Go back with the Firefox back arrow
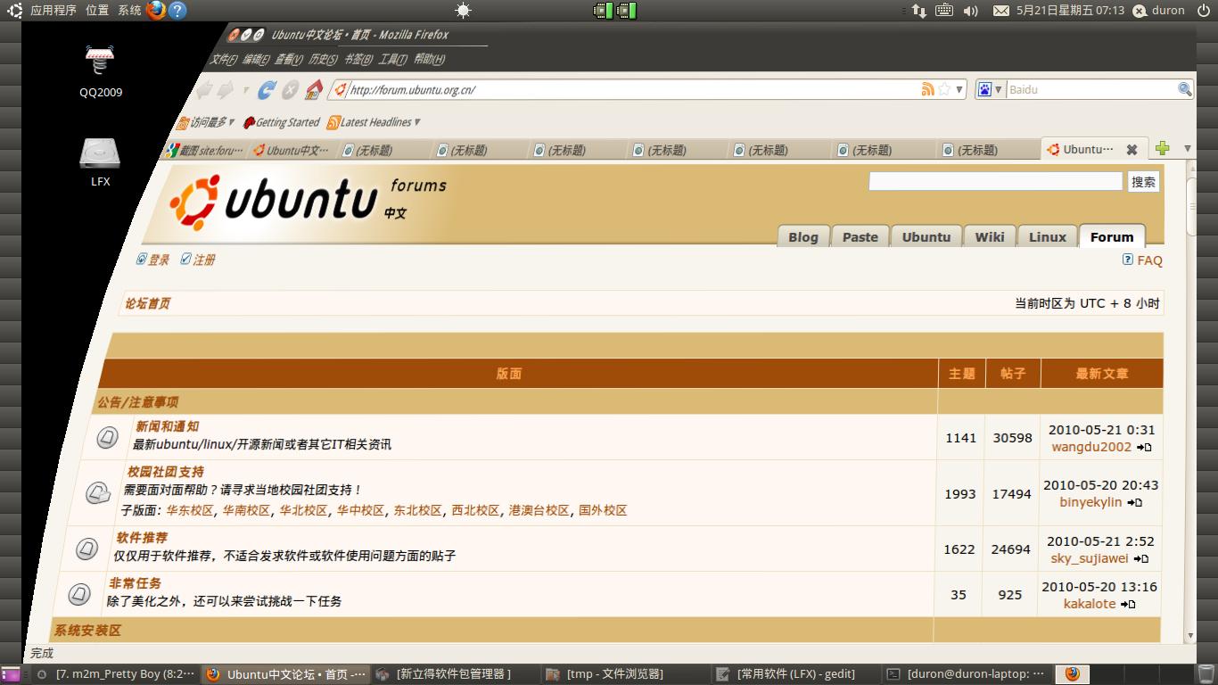Viewport: 1218px width, 685px height. coord(204,89)
